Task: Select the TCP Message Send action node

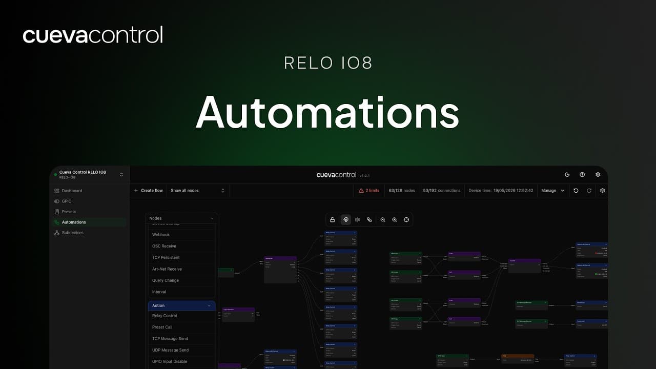Action: click(181, 339)
